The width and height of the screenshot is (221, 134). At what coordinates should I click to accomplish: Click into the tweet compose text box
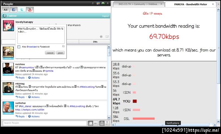pyautogui.click(x=41, y=35)
